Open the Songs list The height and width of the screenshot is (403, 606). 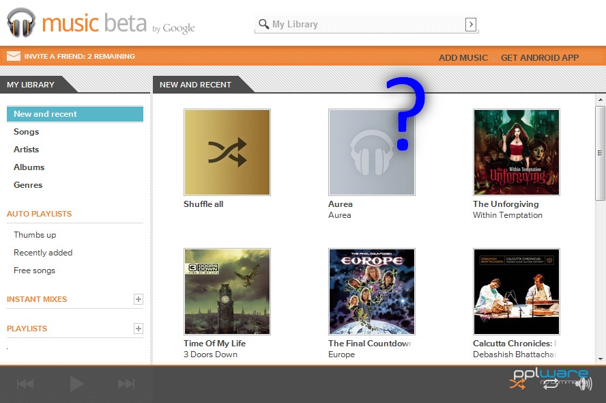[x=27, y=132]
